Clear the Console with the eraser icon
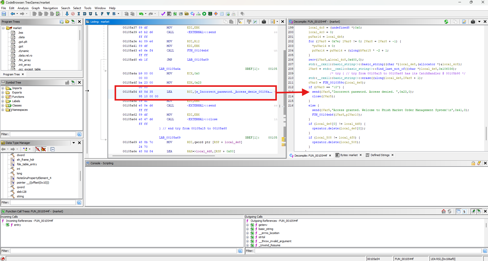The width and height of the screenshot is (488, 261). click(x=479, y=163)
